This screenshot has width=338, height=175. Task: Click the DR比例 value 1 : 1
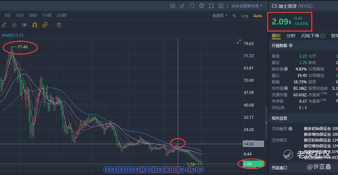pos(303,107)
